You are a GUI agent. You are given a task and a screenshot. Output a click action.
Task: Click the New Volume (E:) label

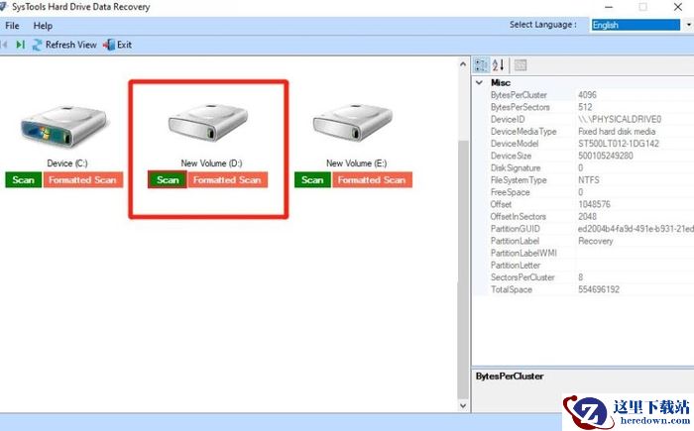356,163
